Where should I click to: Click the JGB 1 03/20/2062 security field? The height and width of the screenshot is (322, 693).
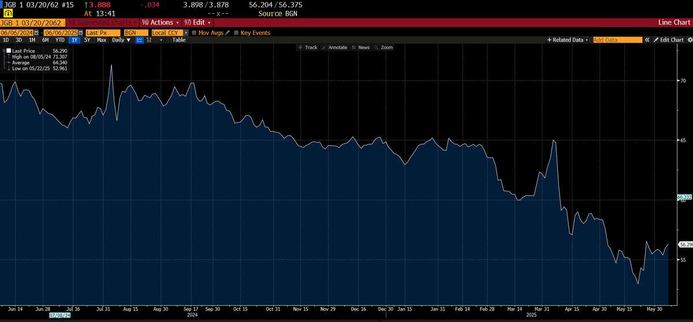tap(33, 22)
